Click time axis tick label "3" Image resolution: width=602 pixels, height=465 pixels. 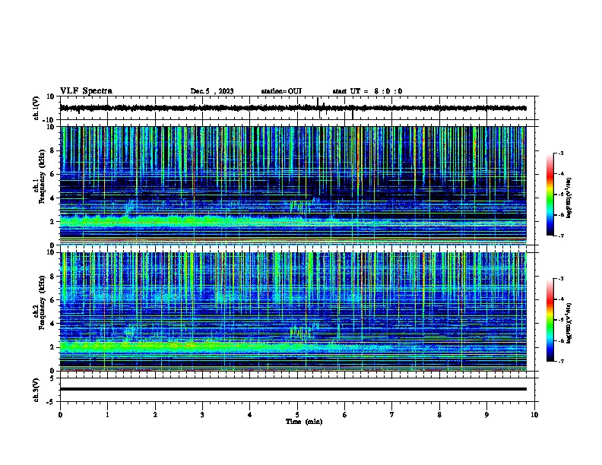pos(202,415)
